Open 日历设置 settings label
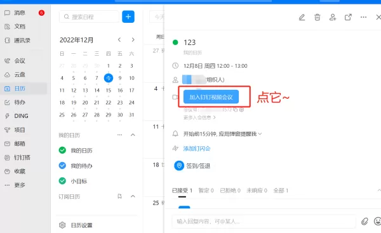This screenshot has width=381, height=233. click(x=82, y=225)
